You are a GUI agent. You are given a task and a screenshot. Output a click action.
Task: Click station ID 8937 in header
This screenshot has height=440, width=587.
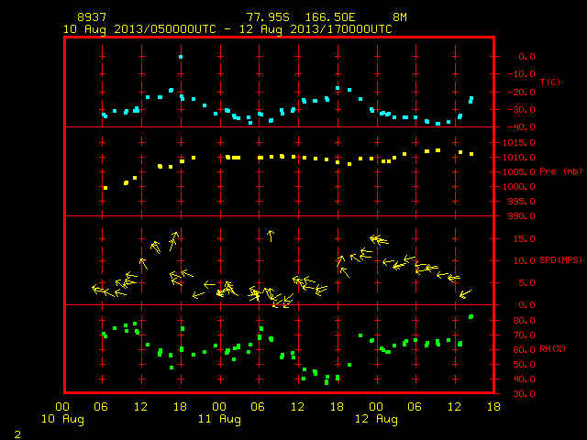pos(92,17)
